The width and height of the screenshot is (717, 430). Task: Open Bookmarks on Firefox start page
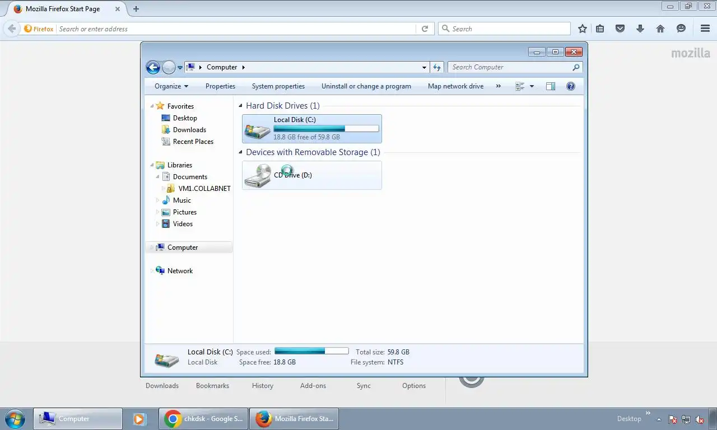coord(212,386)
